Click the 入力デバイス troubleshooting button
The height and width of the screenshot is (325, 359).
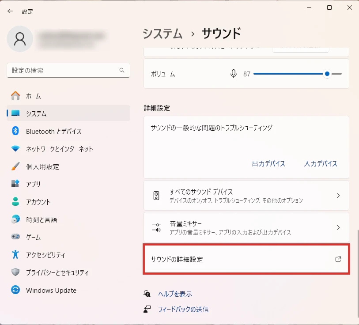(321, 164)
